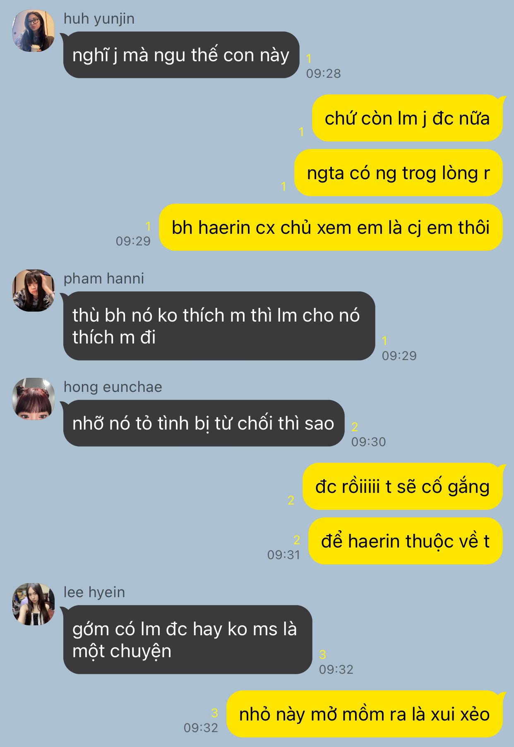This screenshot has width=514, height=747.
Task: Tap the pham hanni sender name
Action: pos(104,279)
